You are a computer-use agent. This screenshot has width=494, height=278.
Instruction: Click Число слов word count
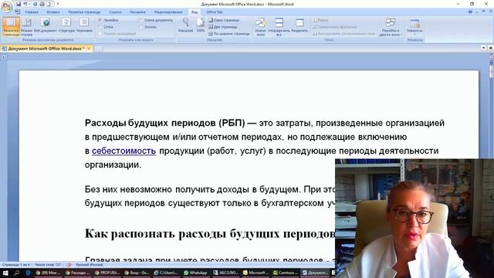coord(48,265)
